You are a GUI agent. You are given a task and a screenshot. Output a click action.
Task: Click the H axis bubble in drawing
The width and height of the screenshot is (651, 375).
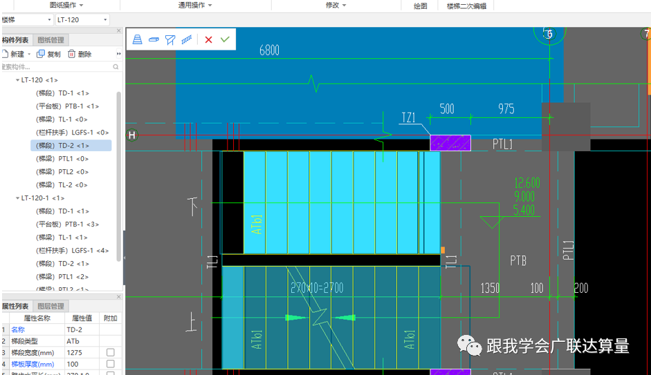[132, 135]
